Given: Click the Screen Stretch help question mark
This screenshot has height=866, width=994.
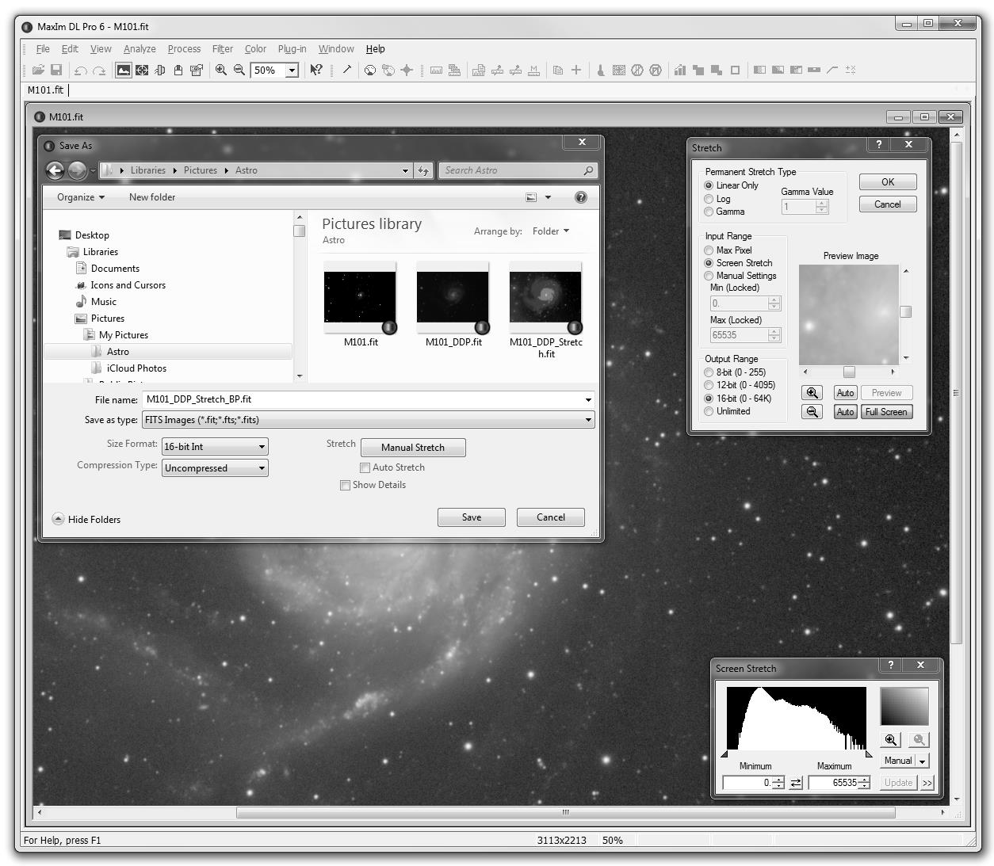Looking at the screenshot, I should [891, 665].
